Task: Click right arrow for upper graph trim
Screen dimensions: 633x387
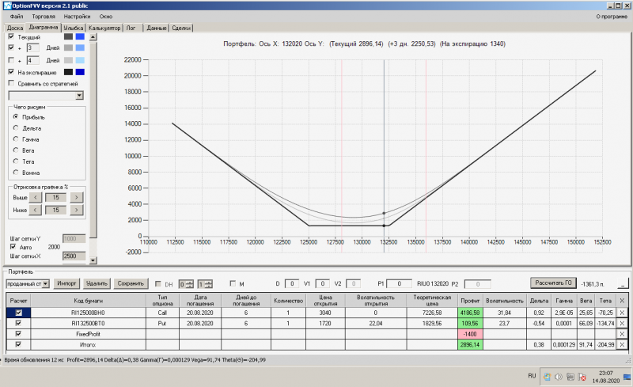Action: [78, 197]
